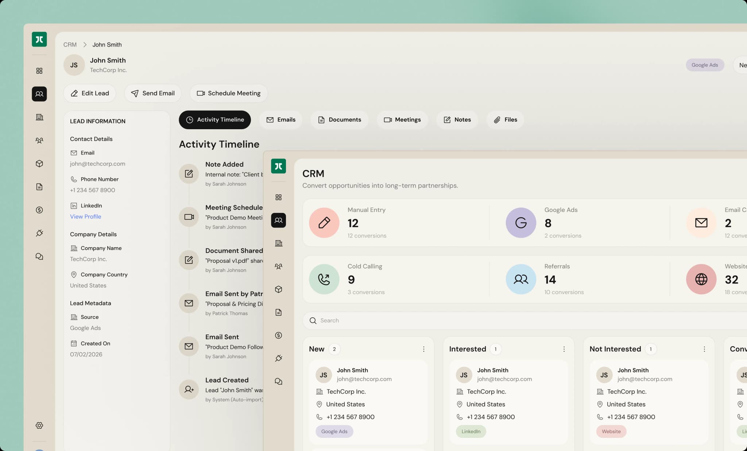Click the building icon in left sidebar
Screen dimensions: 747x451
(x=39, y=117)
